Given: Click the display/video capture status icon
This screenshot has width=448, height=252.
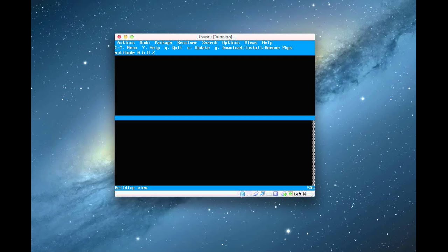Looking at the screenshot, I should pos(275,194).
